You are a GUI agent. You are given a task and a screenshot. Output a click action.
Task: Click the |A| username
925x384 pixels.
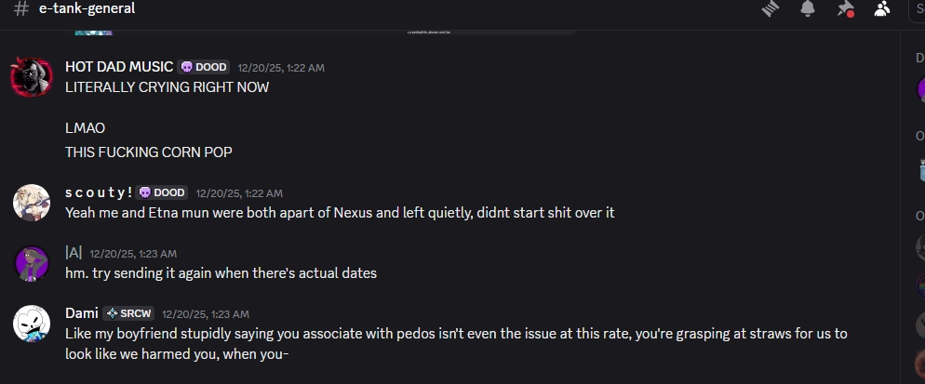point(74,253)
